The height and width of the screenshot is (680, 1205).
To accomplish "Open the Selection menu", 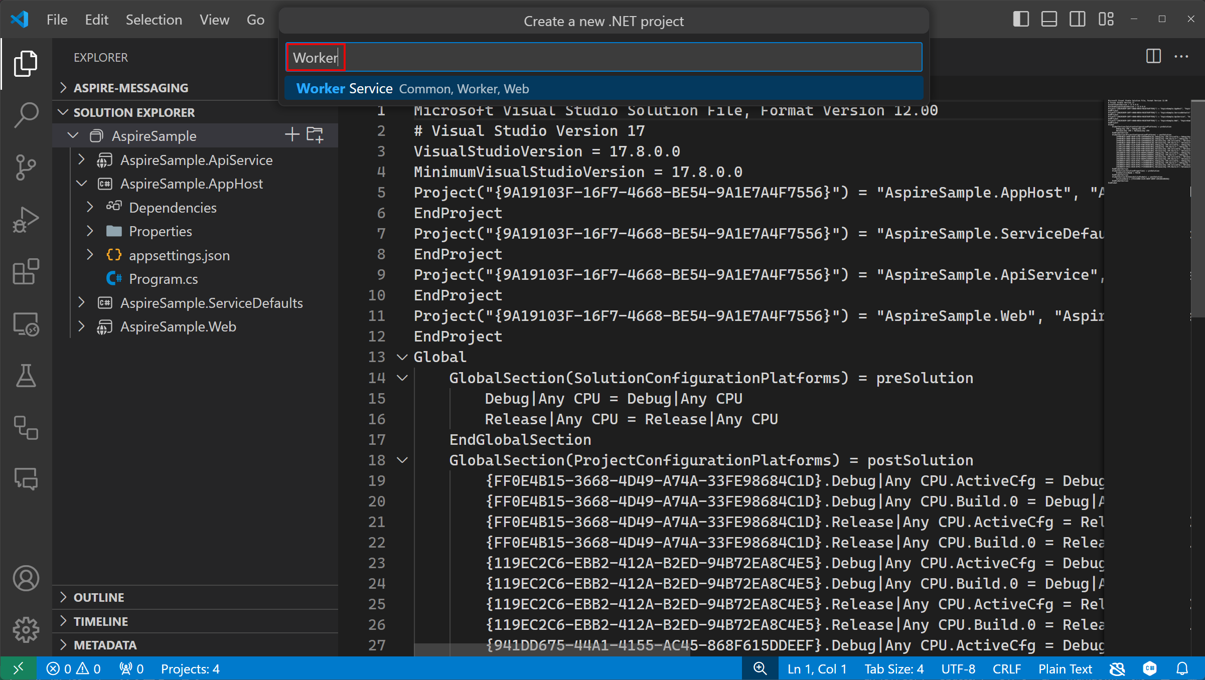I will pyautogui.click(x=154, y=20).
